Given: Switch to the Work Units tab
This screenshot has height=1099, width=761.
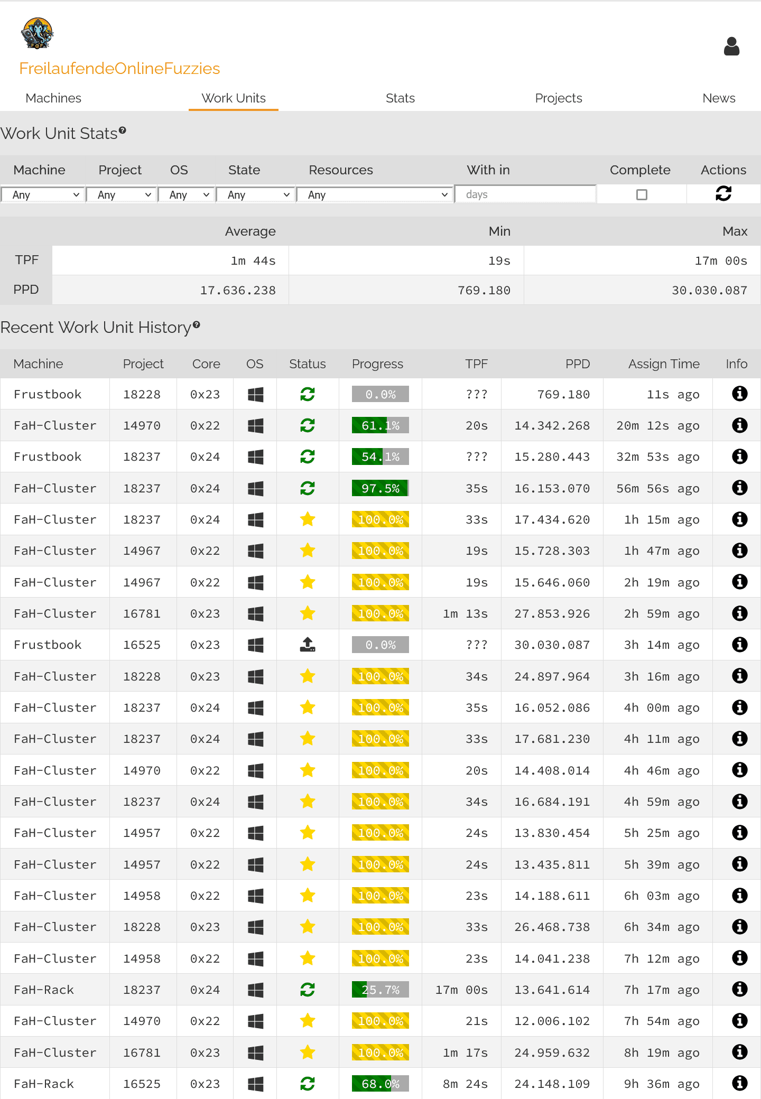Looking at the screenshot, I should pyautogui.click(x=234, y=98).
